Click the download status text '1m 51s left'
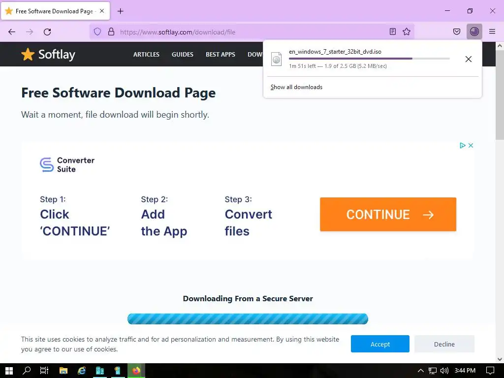The height and width of the screenshot is (378, 504). (x=303, y=66)
